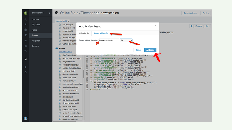Click icon next to blog.scss.liquid
The image size is (232, 130).
click(60, 62)
